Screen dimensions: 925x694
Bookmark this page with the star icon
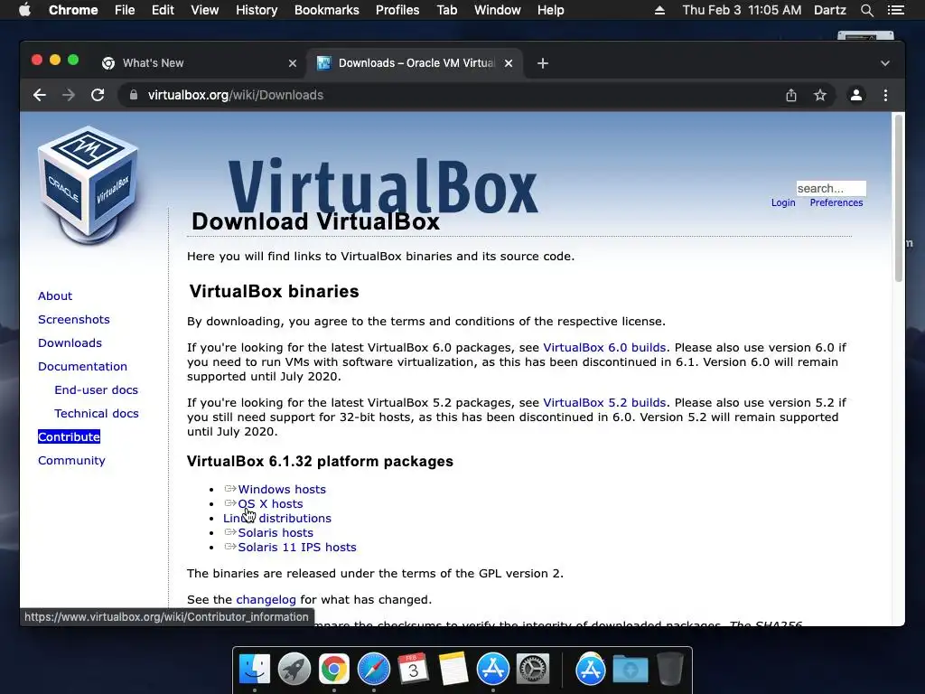(x=820, y=95)
